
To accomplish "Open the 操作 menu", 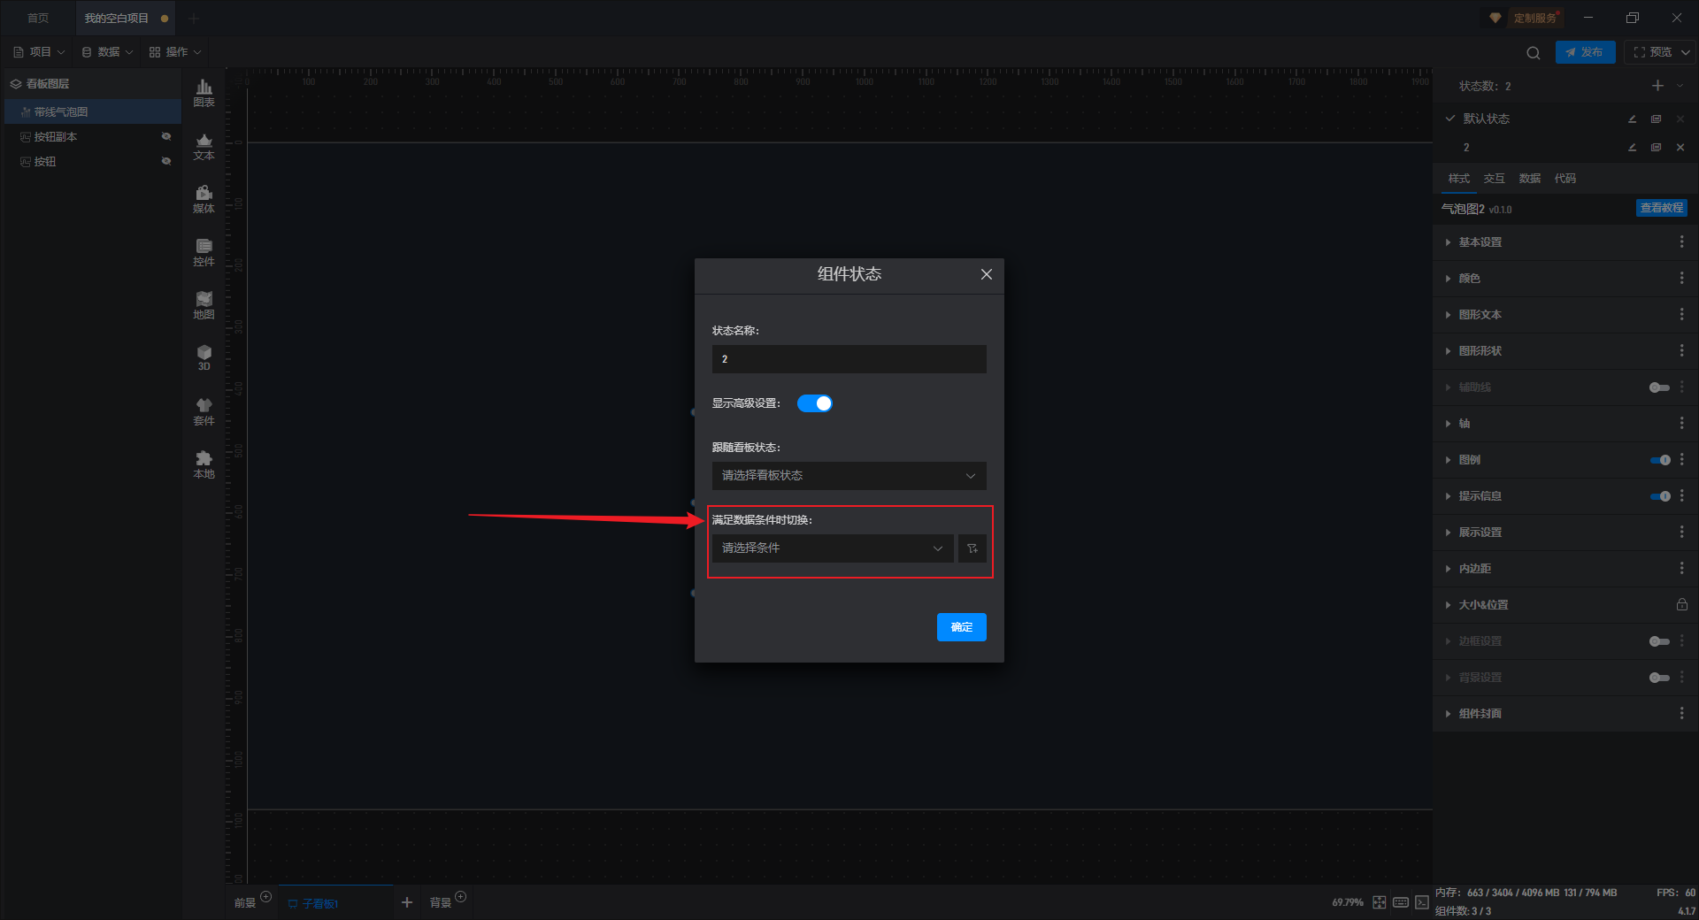I will click(x=175, y=52).
